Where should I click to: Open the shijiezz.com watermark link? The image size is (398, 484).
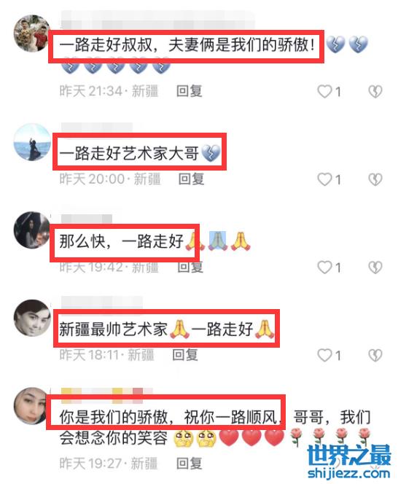[x=349, y=473]
